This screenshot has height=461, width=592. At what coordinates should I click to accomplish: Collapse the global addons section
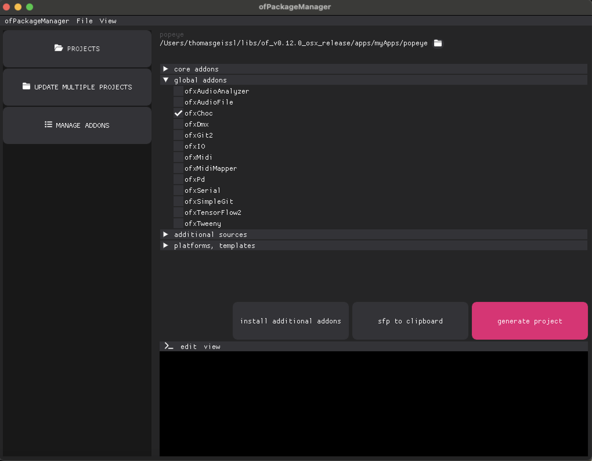[x=374, y=80]
